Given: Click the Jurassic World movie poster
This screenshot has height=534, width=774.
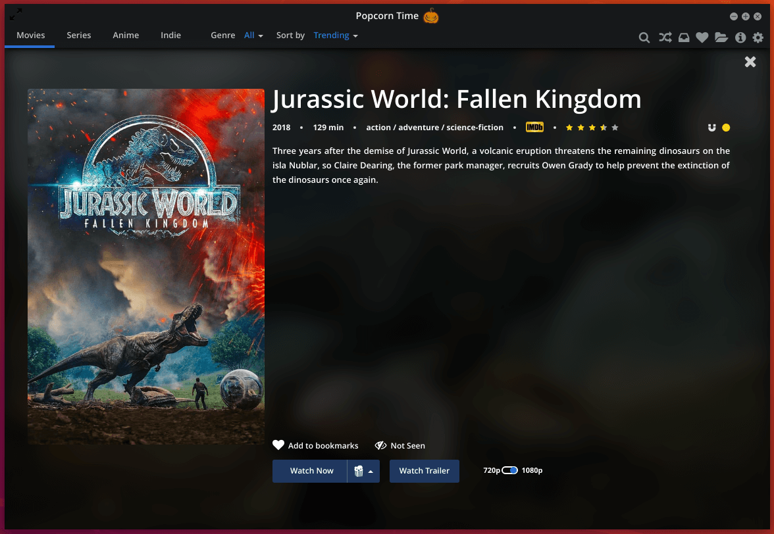Looking at the screenshot, I should coord(145,266).
